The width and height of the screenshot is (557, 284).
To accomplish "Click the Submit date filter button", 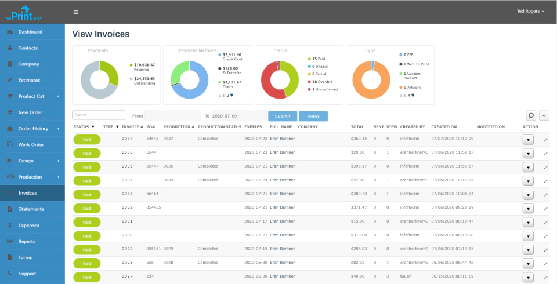I will [283, 116].
